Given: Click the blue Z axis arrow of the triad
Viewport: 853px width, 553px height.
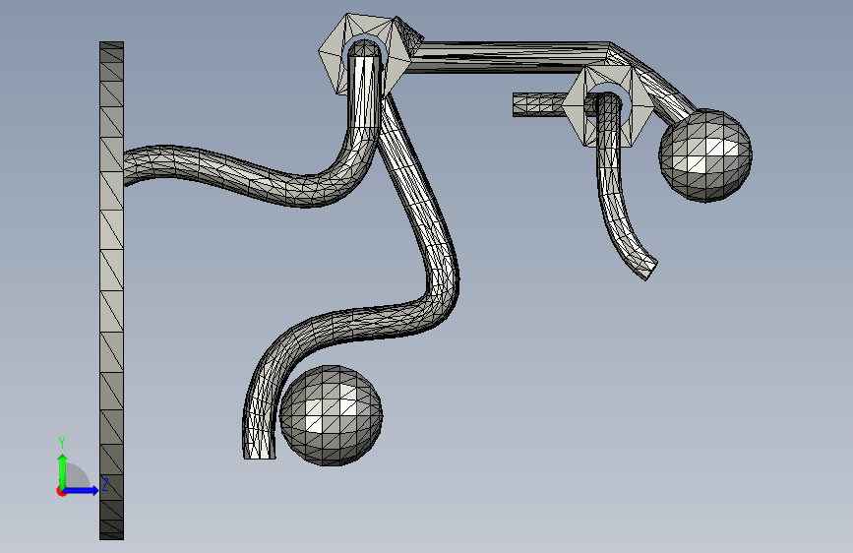Looking at the screenshot, I should click(x=82, y=490).
